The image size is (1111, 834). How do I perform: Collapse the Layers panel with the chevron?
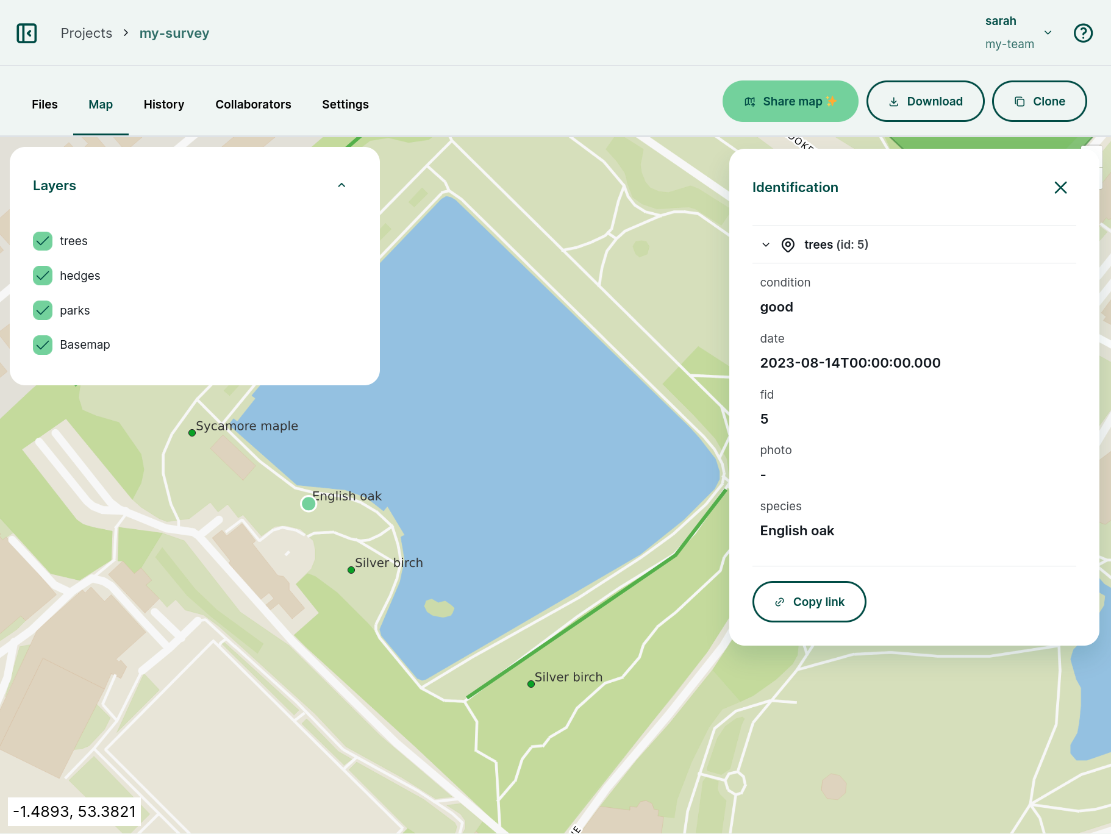[341, 185]
